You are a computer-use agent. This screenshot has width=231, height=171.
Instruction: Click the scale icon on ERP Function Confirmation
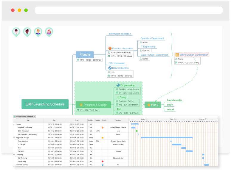(177, 55)
